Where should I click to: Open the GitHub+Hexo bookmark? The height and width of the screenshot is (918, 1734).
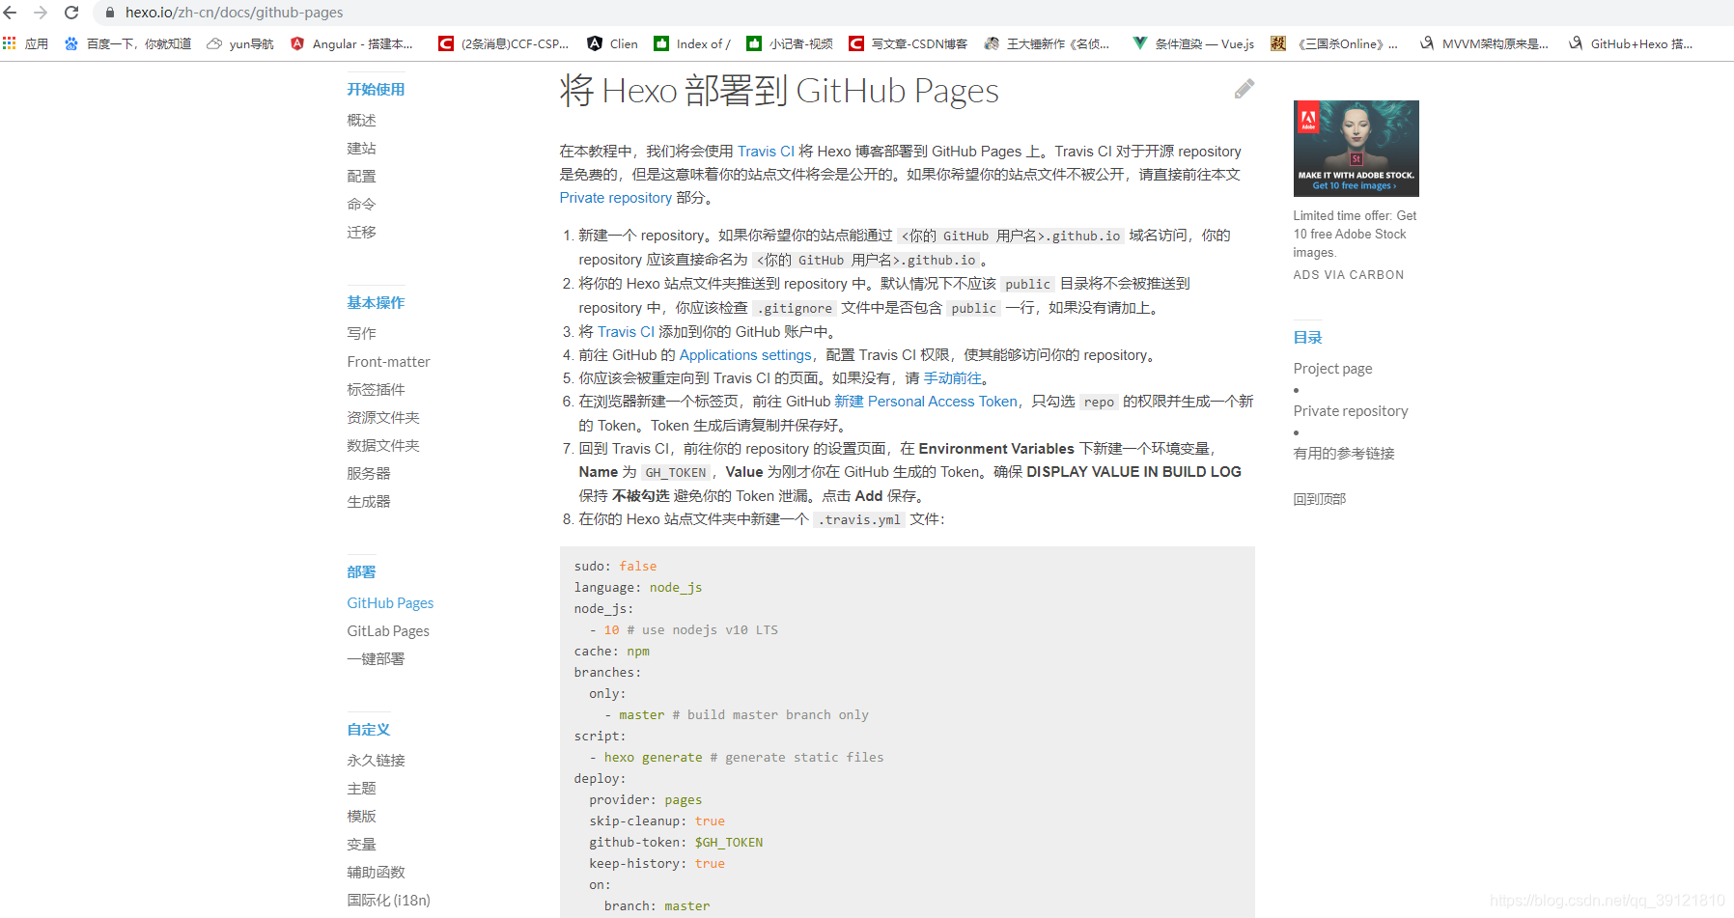tap(1630, 43)
